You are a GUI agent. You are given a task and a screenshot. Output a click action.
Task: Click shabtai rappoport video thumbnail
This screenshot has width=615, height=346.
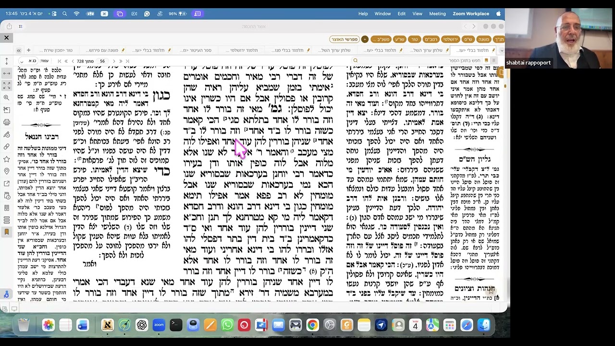(x=560, y=38)
